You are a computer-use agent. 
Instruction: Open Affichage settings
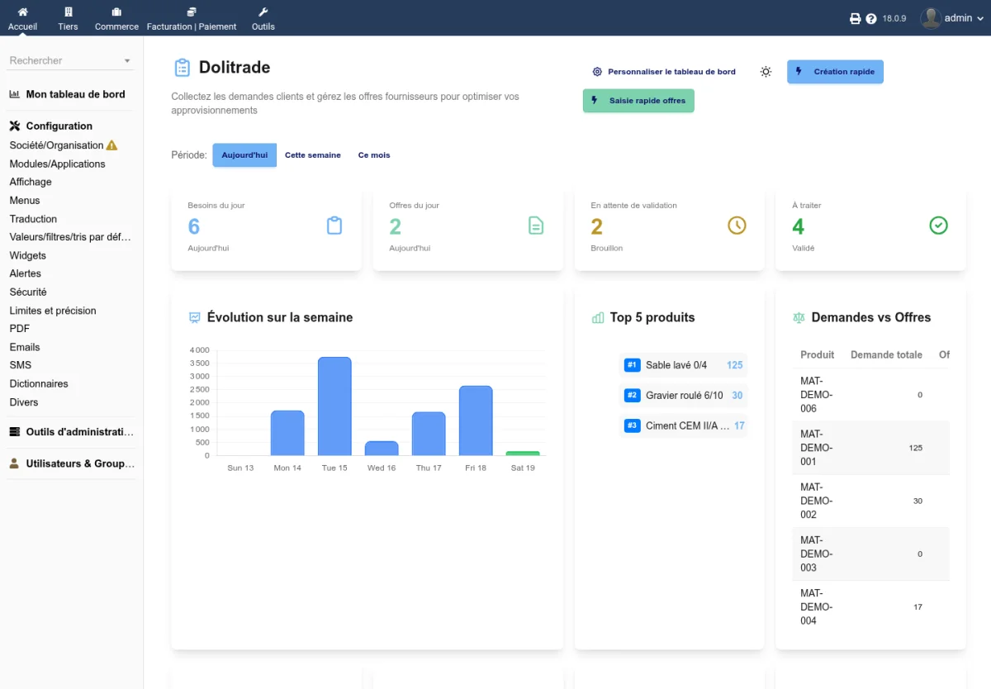point(31,182)
